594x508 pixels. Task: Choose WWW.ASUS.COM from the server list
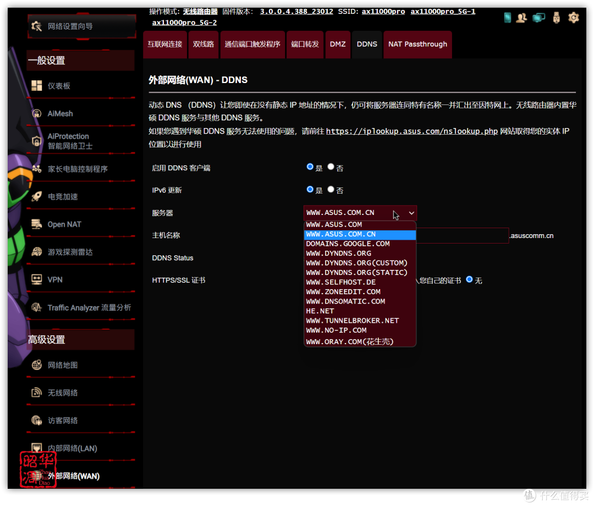(360, 224)
